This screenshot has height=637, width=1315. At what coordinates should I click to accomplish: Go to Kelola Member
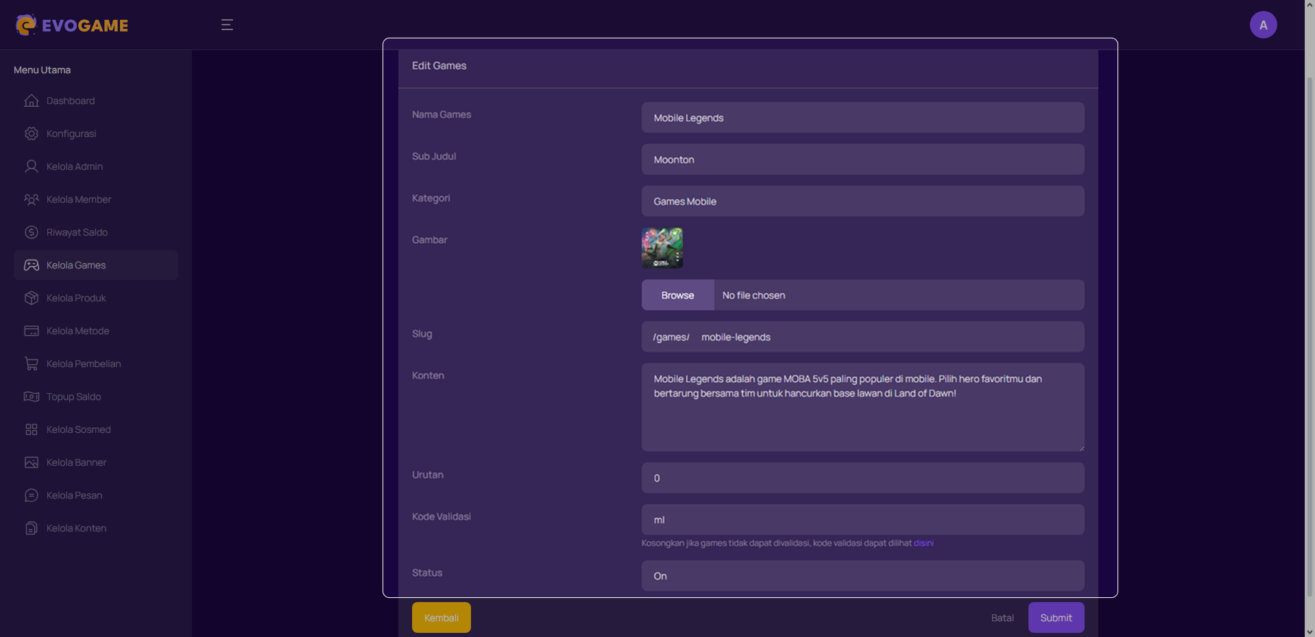[96, 199]
